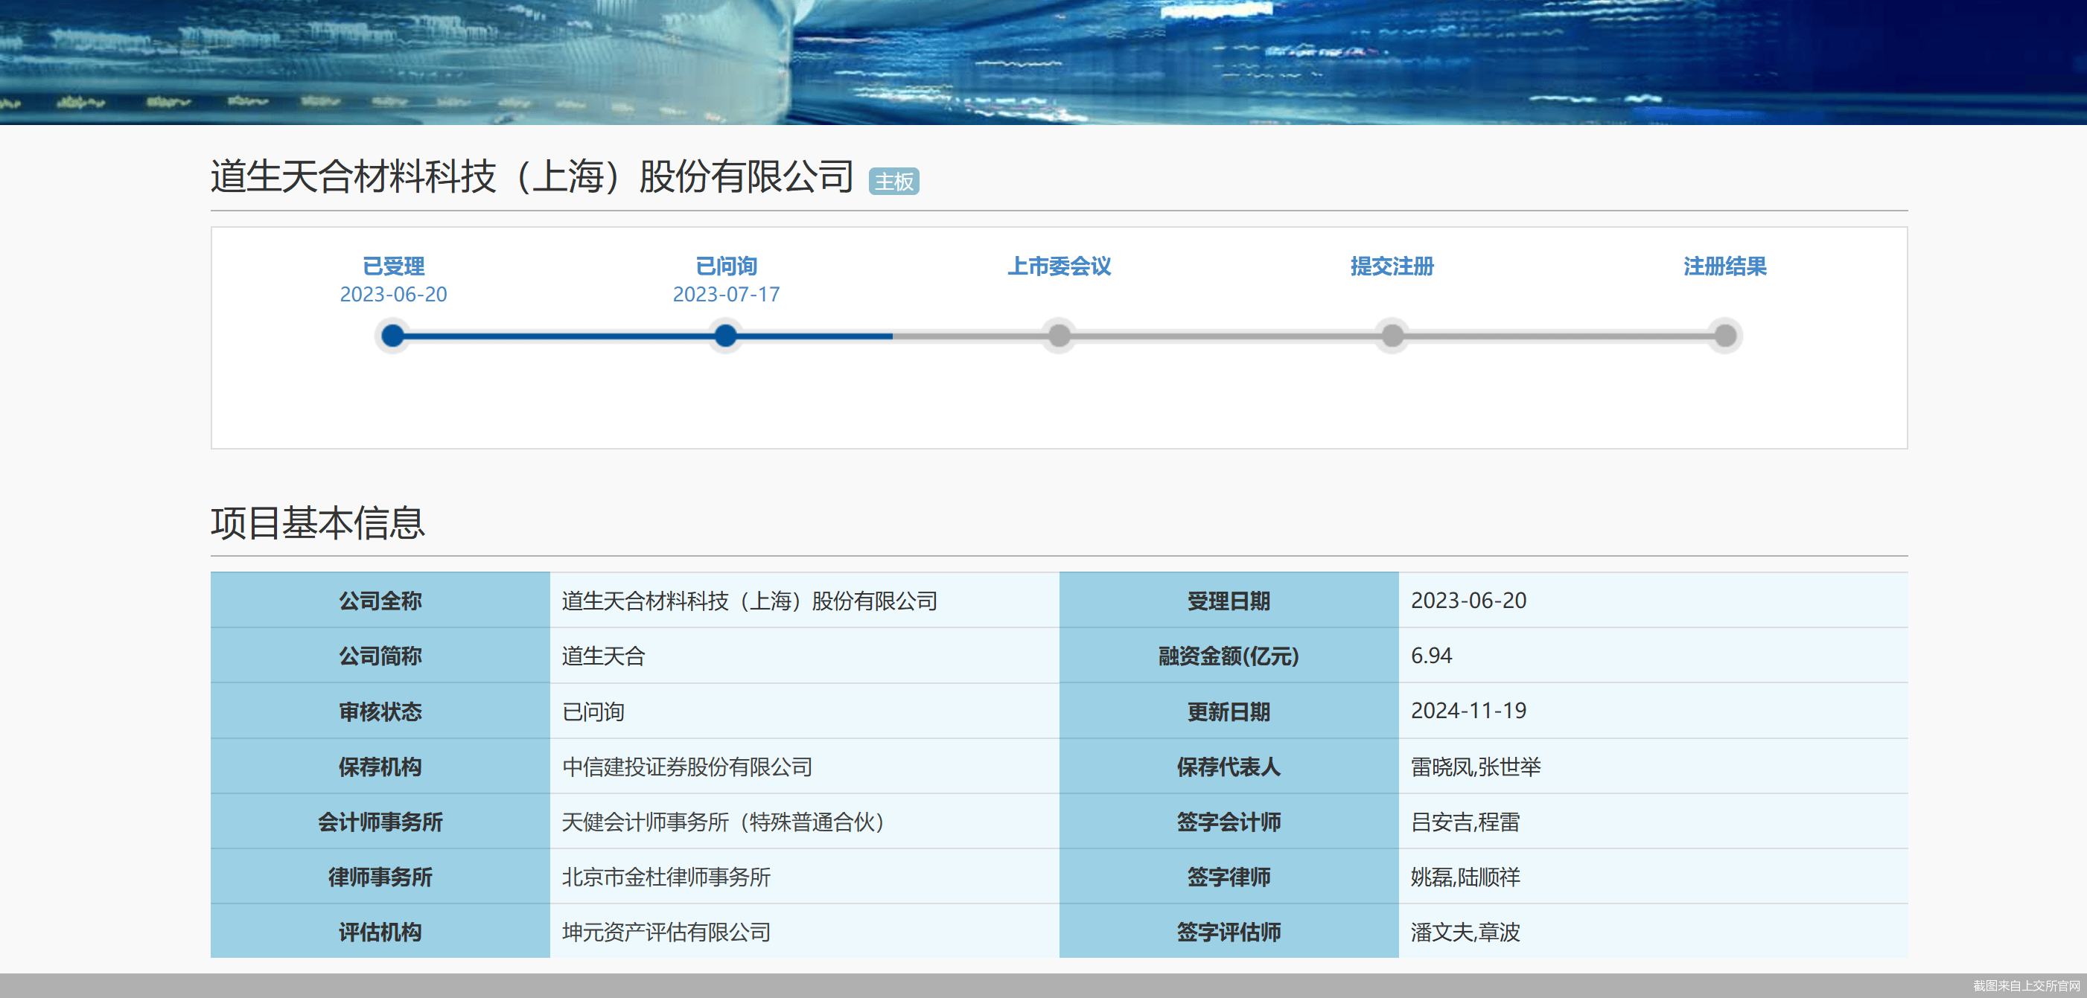Viewport: 2087px width, 998px height.
Task: Click the 公司全称 value 道生天合材料科技（上海）股份有限公司 in table
Action: pyautogui.click(x=750, y=601)
